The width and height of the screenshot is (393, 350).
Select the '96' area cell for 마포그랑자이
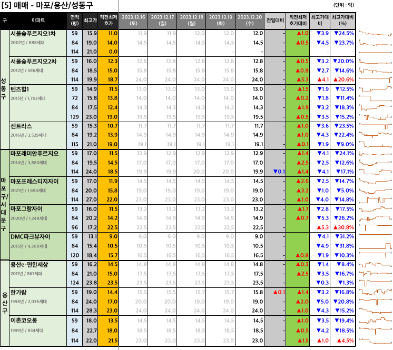[75, 227]
